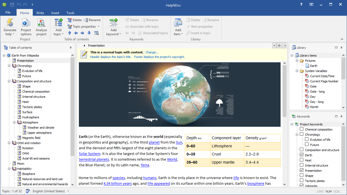Click the Add topic icon
The height and width of the screenshot is (195, 347).
[x=59, y=23]
